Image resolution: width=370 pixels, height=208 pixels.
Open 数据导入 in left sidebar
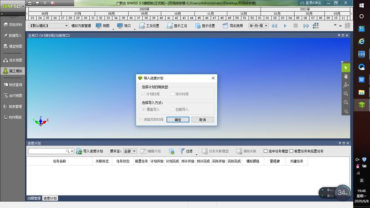[x=12, y=36]
